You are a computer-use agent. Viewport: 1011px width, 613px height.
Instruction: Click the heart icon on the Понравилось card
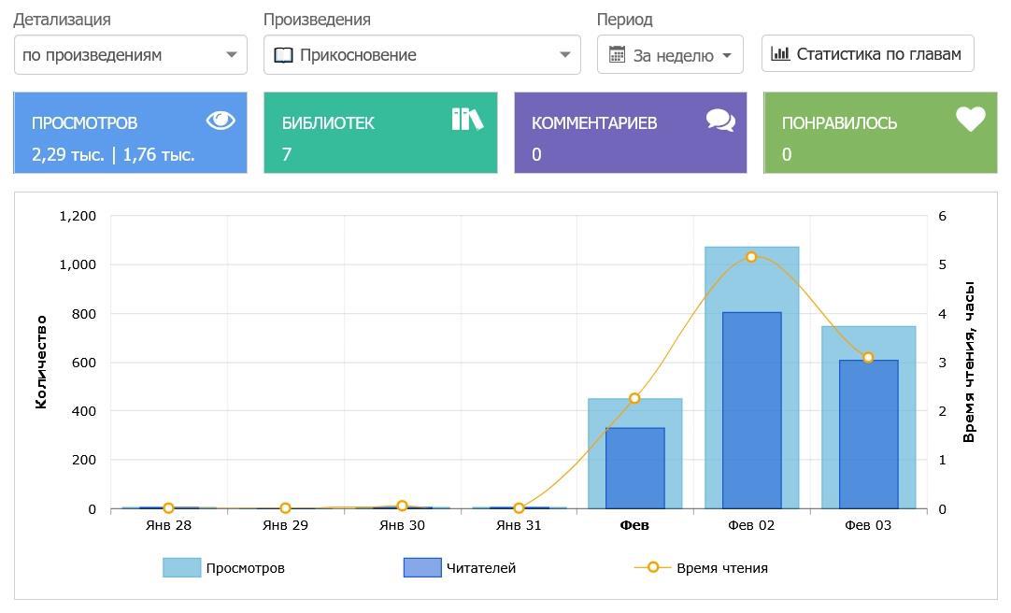pyautogui.click(x=971, y=120)
